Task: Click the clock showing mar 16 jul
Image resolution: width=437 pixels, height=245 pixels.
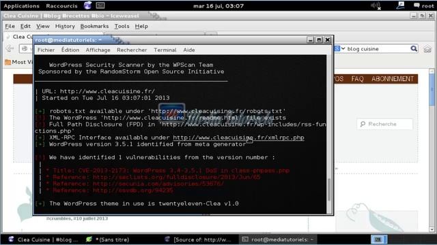Action: click(x=218, y=6)
